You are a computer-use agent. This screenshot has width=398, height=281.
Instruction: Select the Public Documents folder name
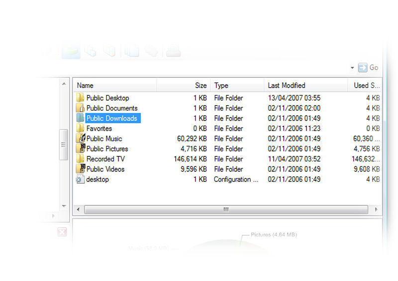(111, 108)
